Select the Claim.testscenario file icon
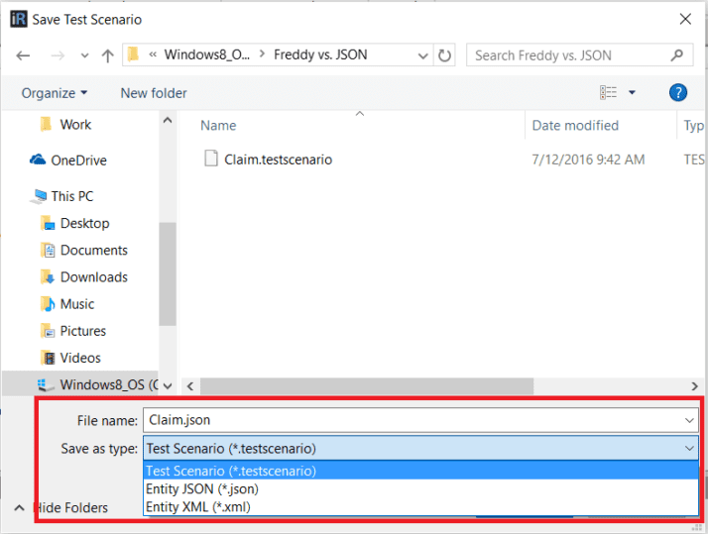This screenshot has width=708, height=534. pyautogui.click(x=210, y=159)
